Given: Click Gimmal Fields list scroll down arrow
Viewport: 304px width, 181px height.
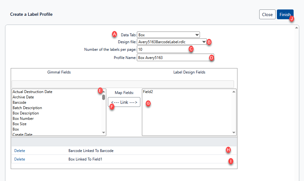Looking at the screenshot, I should [104, 133].
